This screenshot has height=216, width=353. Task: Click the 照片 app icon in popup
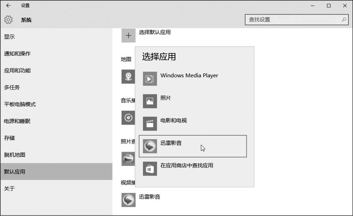[150, 101]
